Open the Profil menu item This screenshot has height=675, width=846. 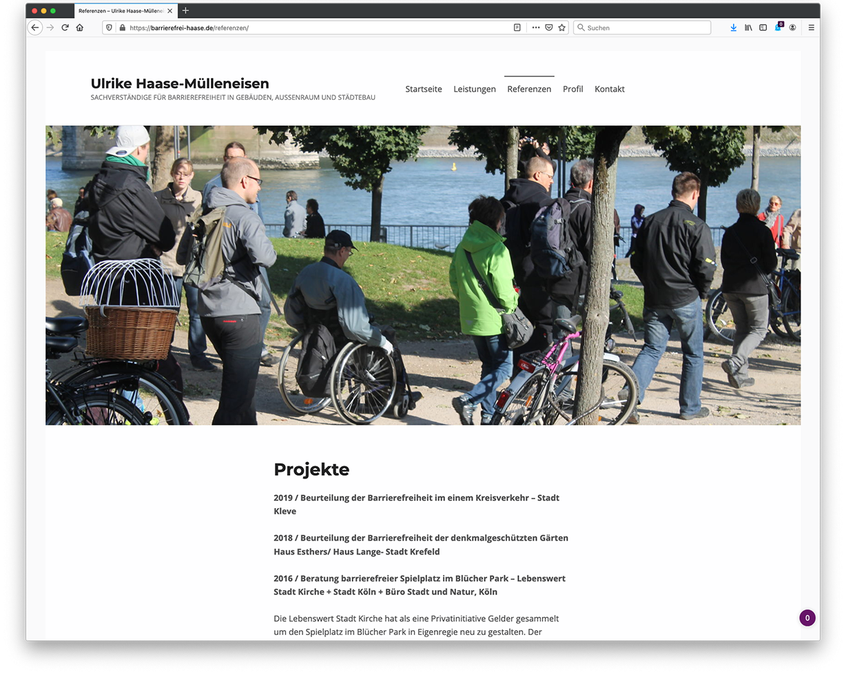pyautogui.click(x=572, y=89)
